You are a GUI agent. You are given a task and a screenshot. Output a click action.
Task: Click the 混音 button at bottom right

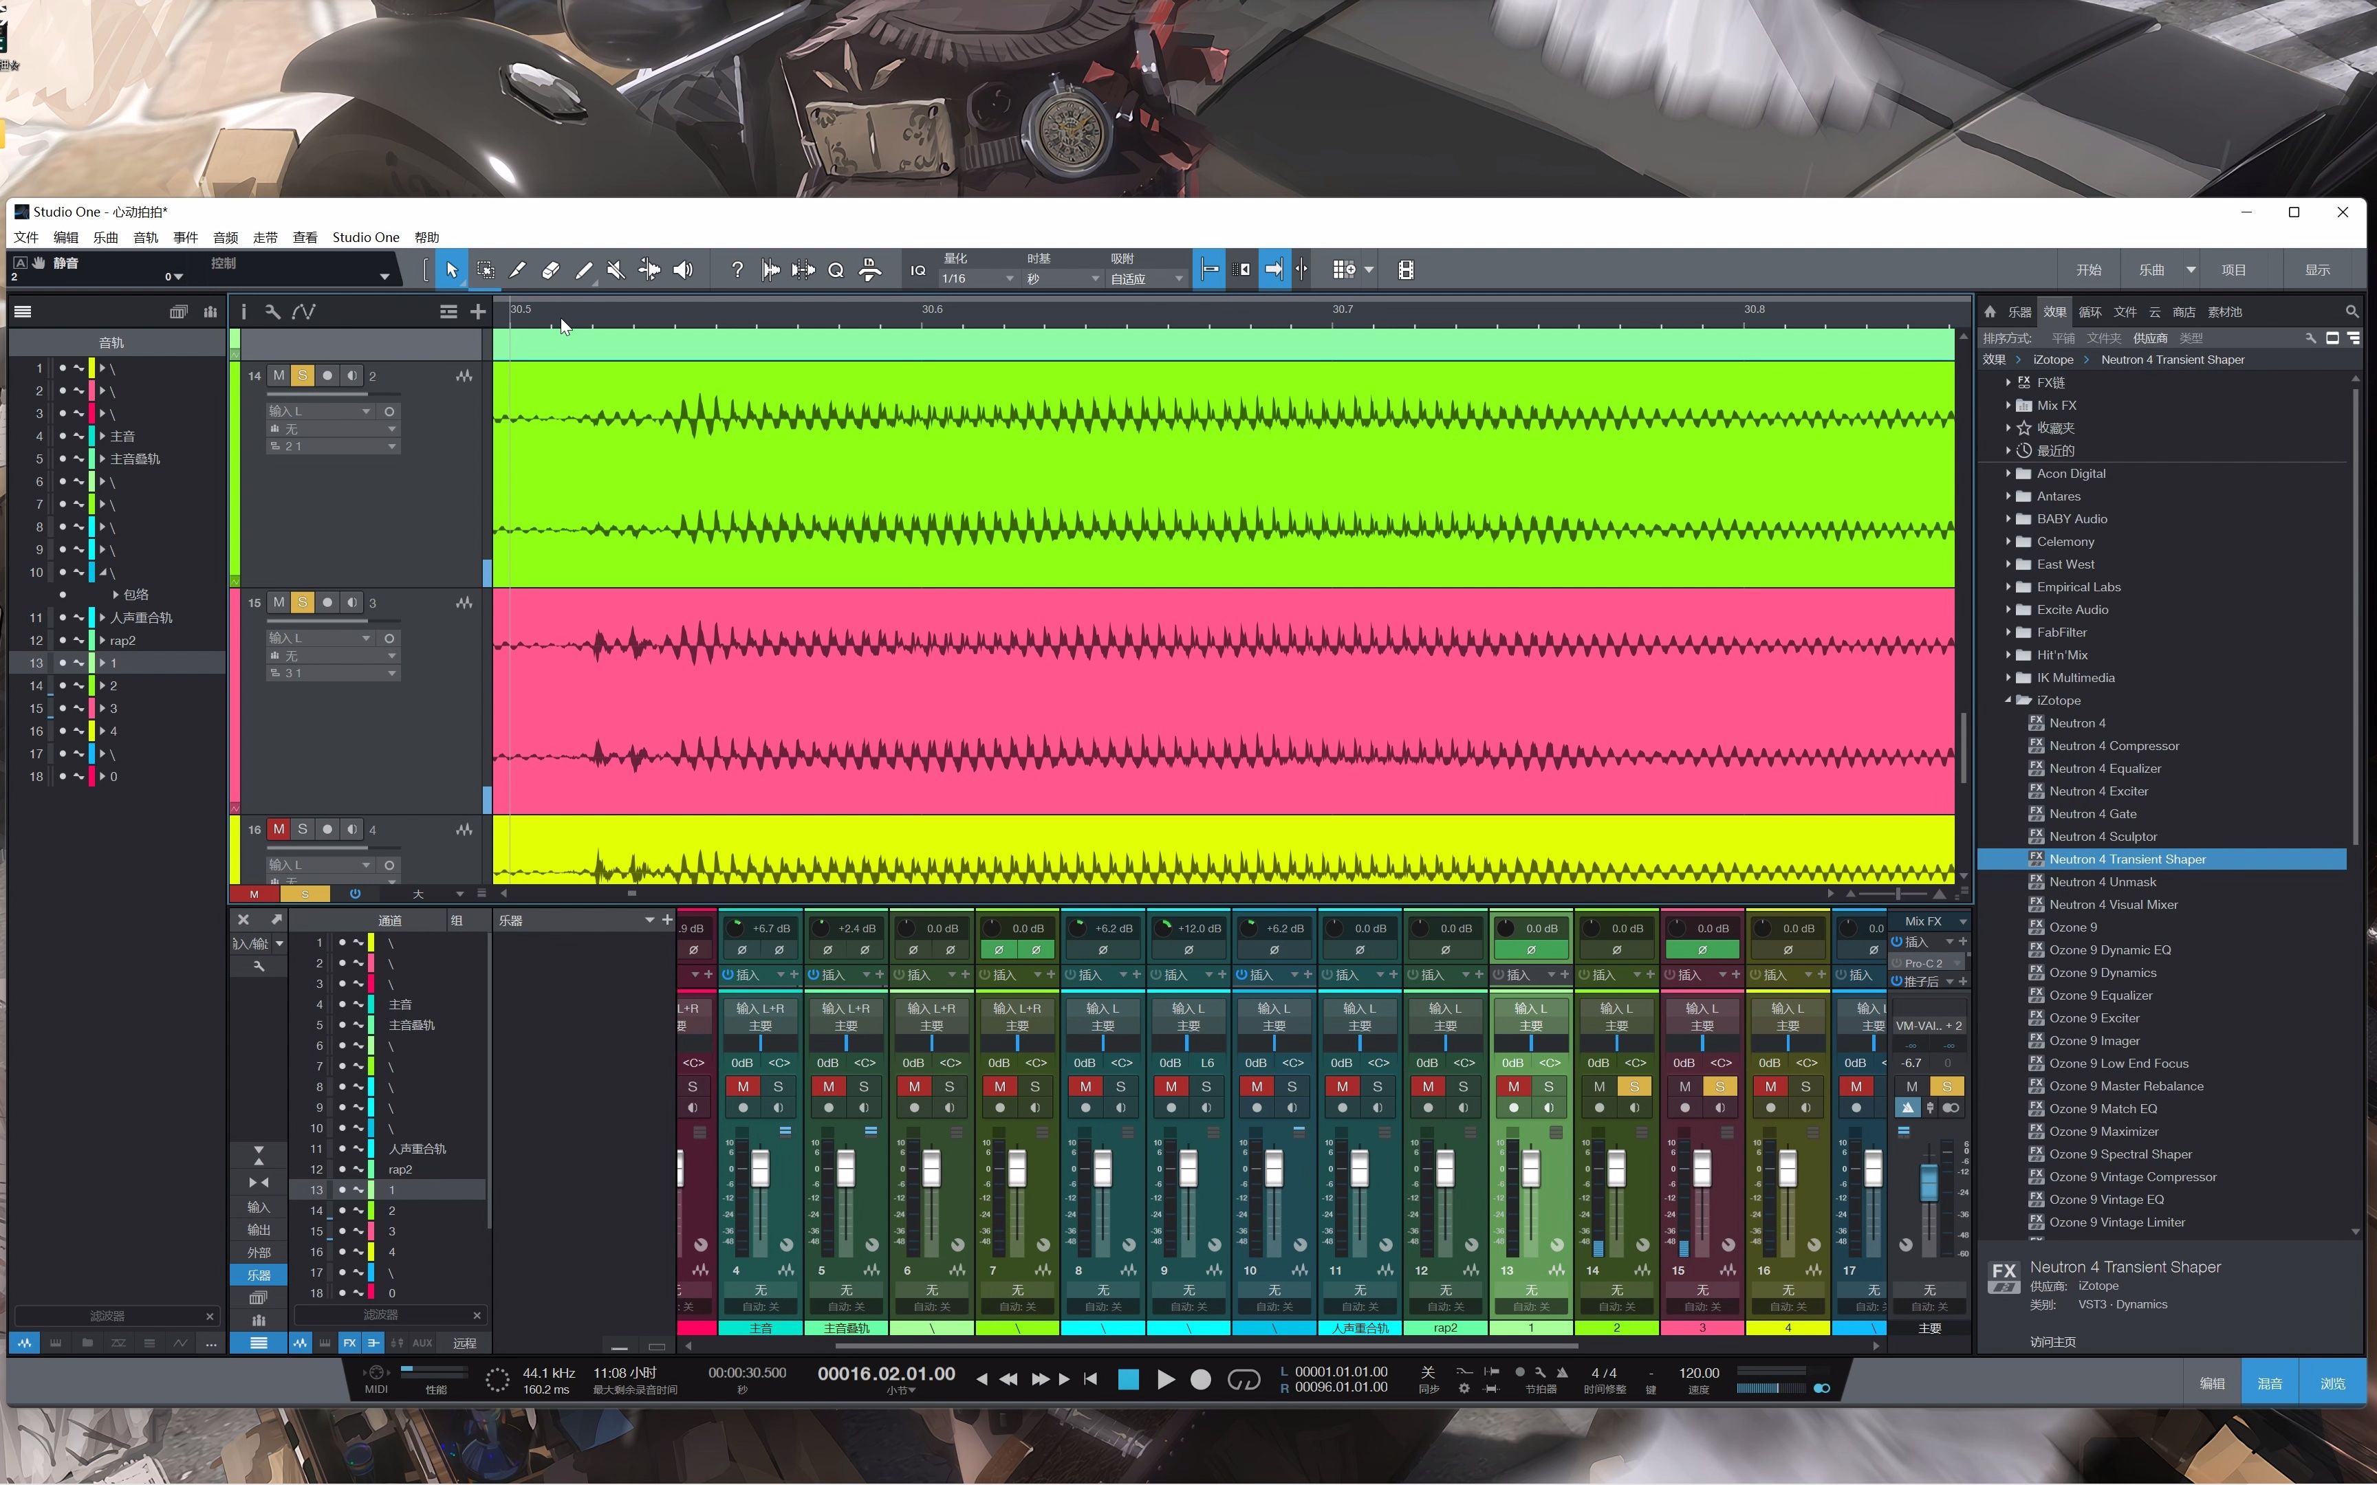pyautogui.click(x=2269, y=1383)
